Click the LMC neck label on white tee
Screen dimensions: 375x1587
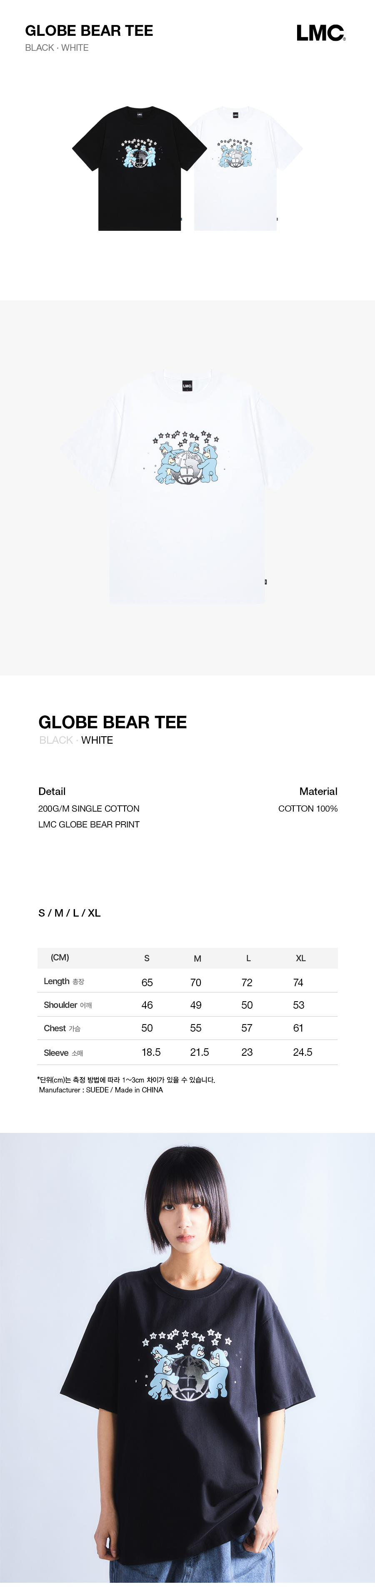click(187, 386)
